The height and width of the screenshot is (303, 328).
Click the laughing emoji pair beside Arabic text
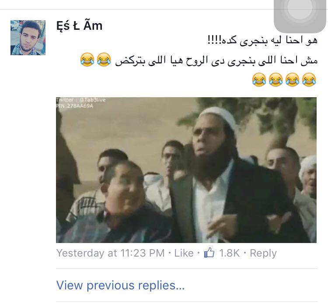(x=95, y=60)
